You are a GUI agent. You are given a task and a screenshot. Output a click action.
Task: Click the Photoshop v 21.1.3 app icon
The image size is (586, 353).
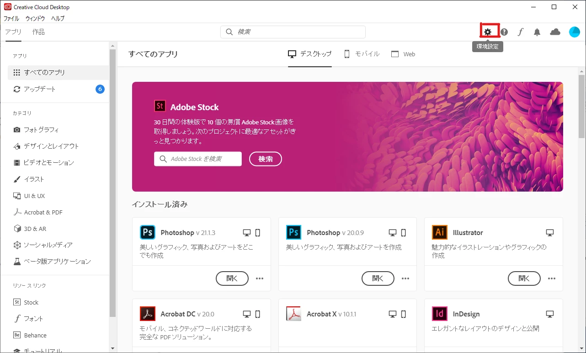point(148,232)
